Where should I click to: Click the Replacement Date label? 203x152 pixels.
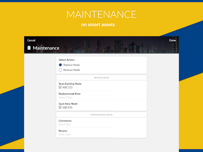(69, 94)
